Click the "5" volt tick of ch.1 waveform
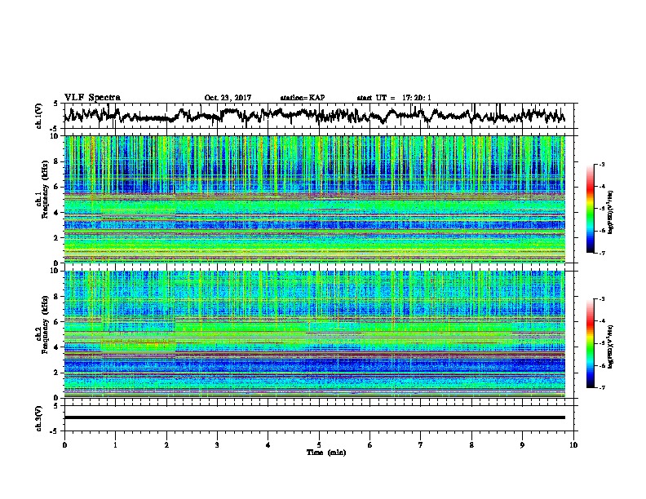This screenshot has height=499, width=646. [56, 104]
